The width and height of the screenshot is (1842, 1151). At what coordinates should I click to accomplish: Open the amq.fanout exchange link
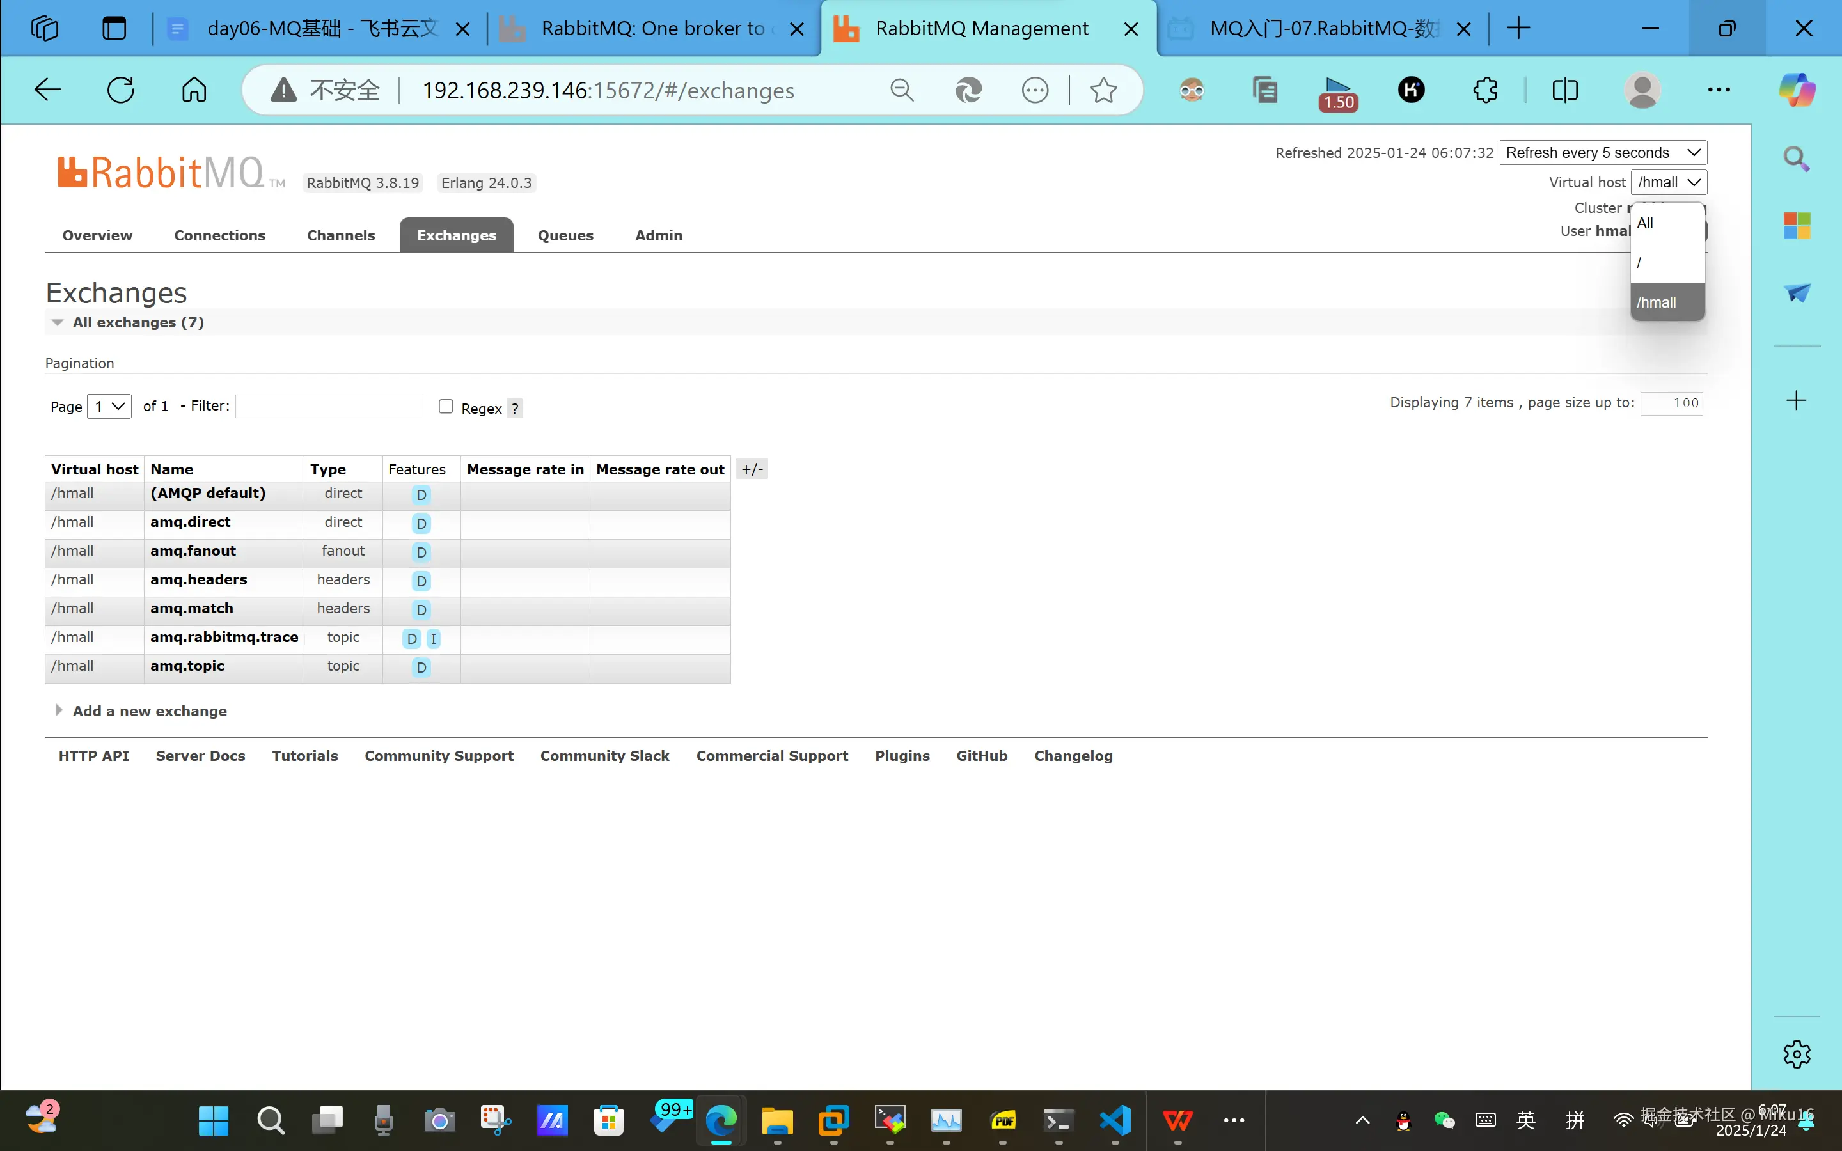pos(193,551)
